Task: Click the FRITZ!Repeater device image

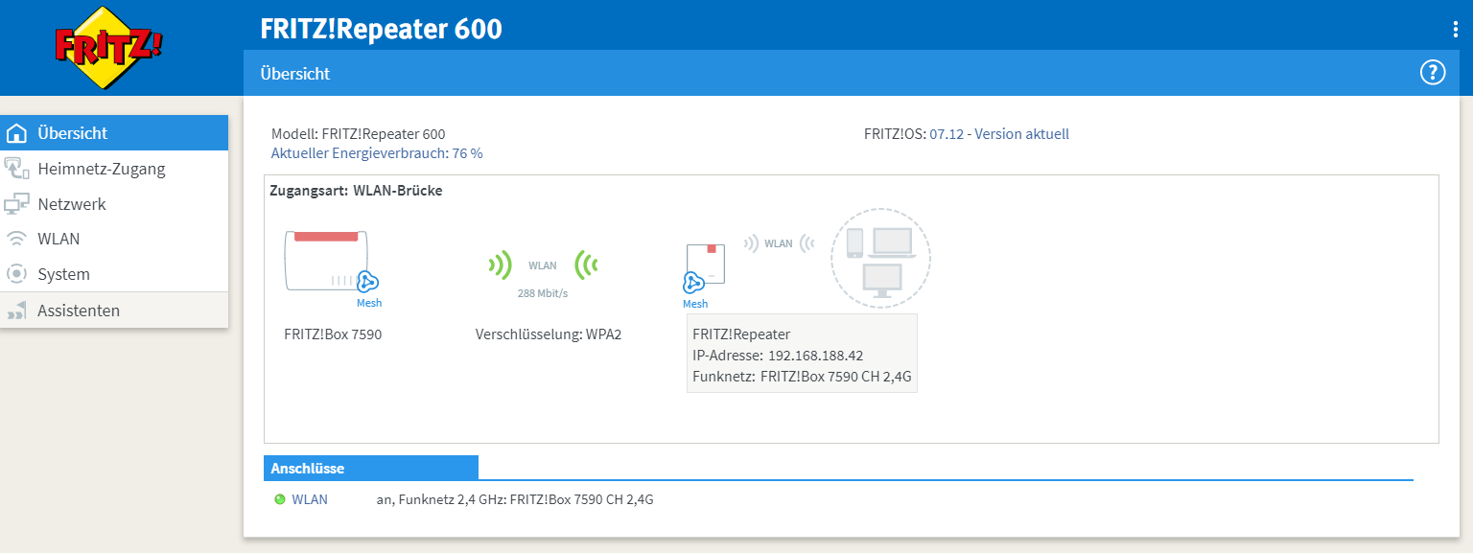Action: pos(705,262)
